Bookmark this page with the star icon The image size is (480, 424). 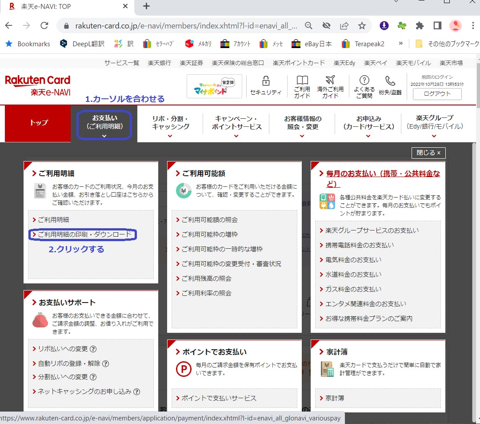362,26
